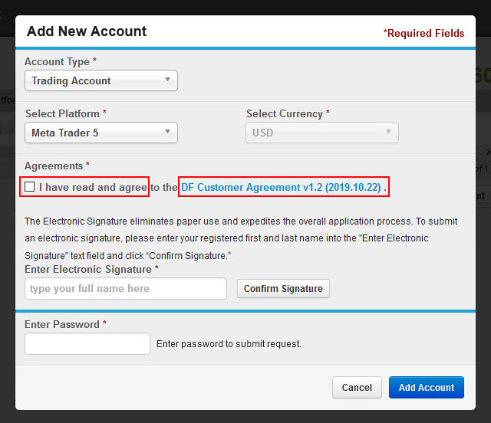This screenshot has width=491, height=423.
Task: Open the DF Customer Agreement v1.2 link
Action: tap(281, 187)
